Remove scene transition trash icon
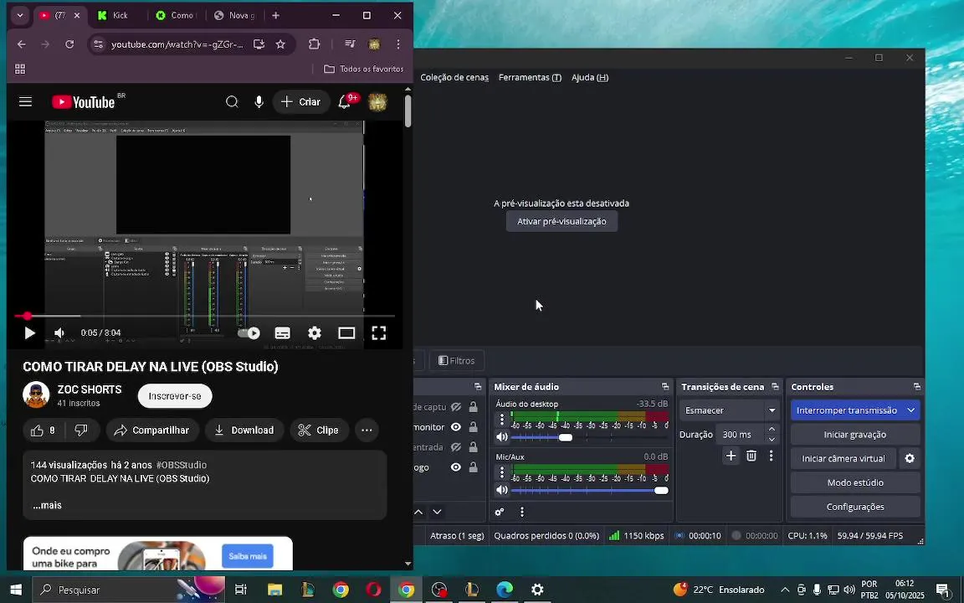Viewport: 964px width, 603px height. pyautogui.click(x=751, y=456)
